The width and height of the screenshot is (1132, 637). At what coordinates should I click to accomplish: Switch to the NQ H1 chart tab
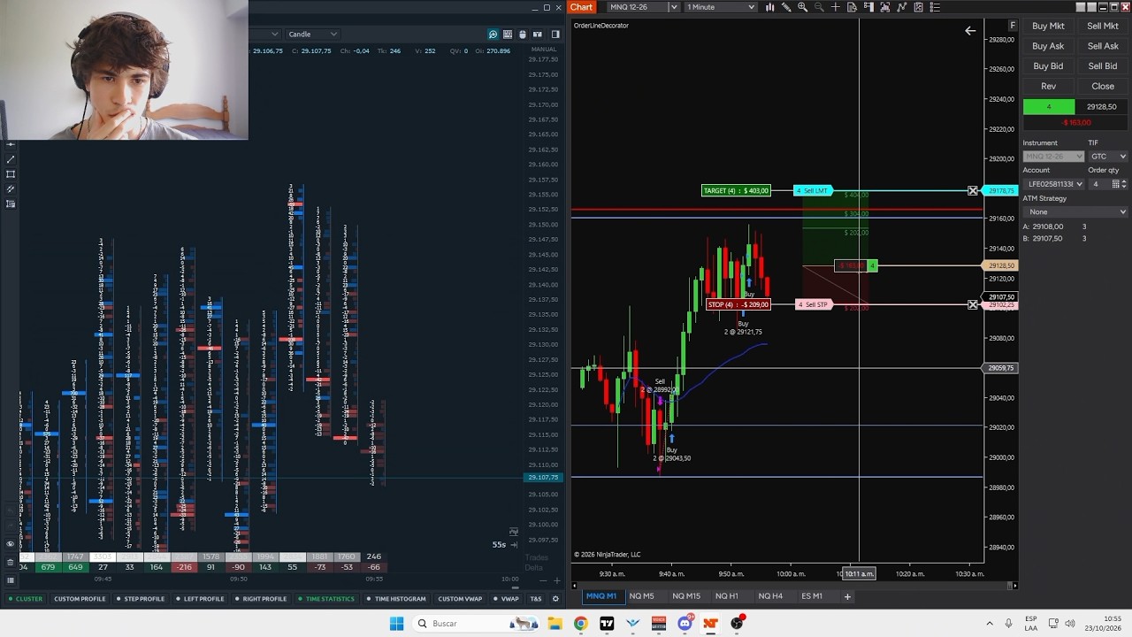pos(726,596)
